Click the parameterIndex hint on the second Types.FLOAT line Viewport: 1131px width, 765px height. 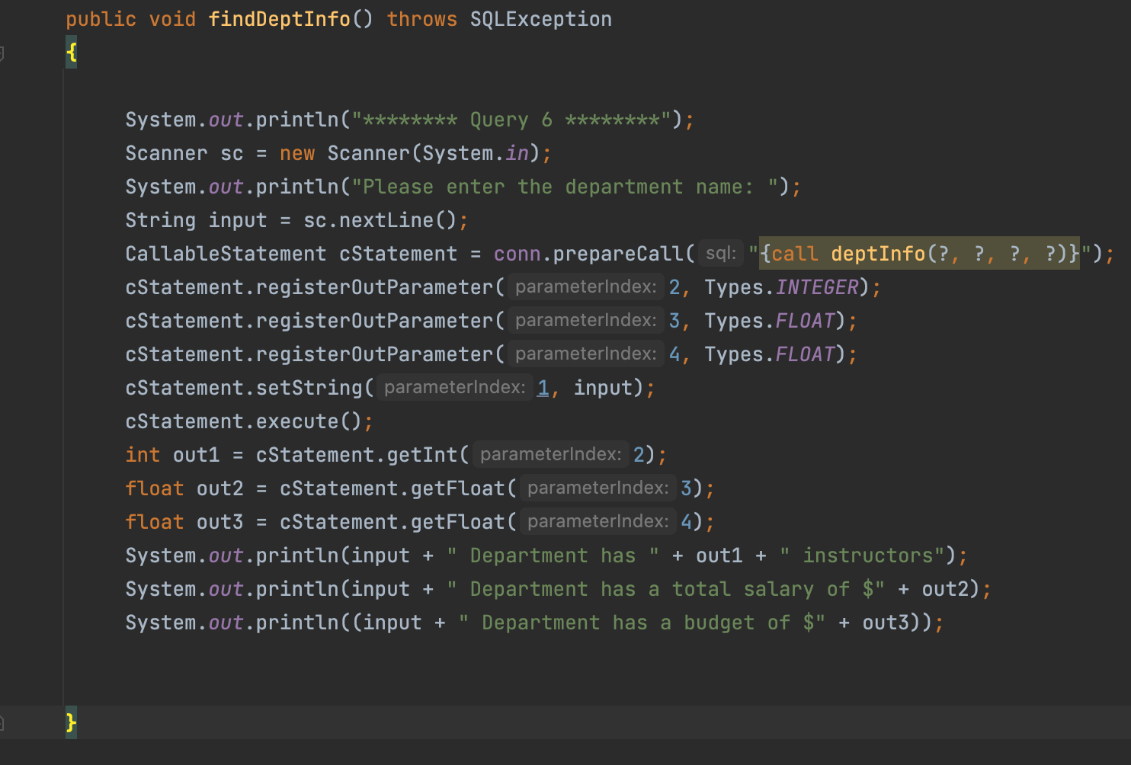coord(585,354)
